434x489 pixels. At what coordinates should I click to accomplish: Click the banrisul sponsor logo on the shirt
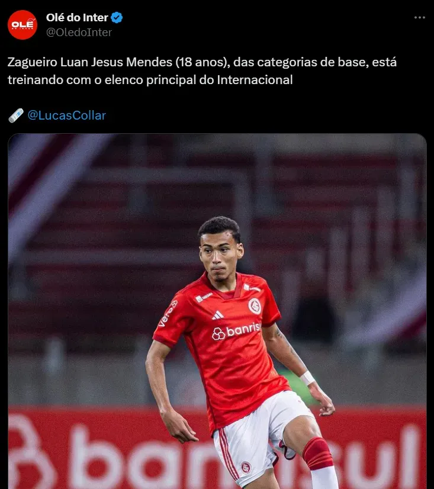tap(236, 332)
